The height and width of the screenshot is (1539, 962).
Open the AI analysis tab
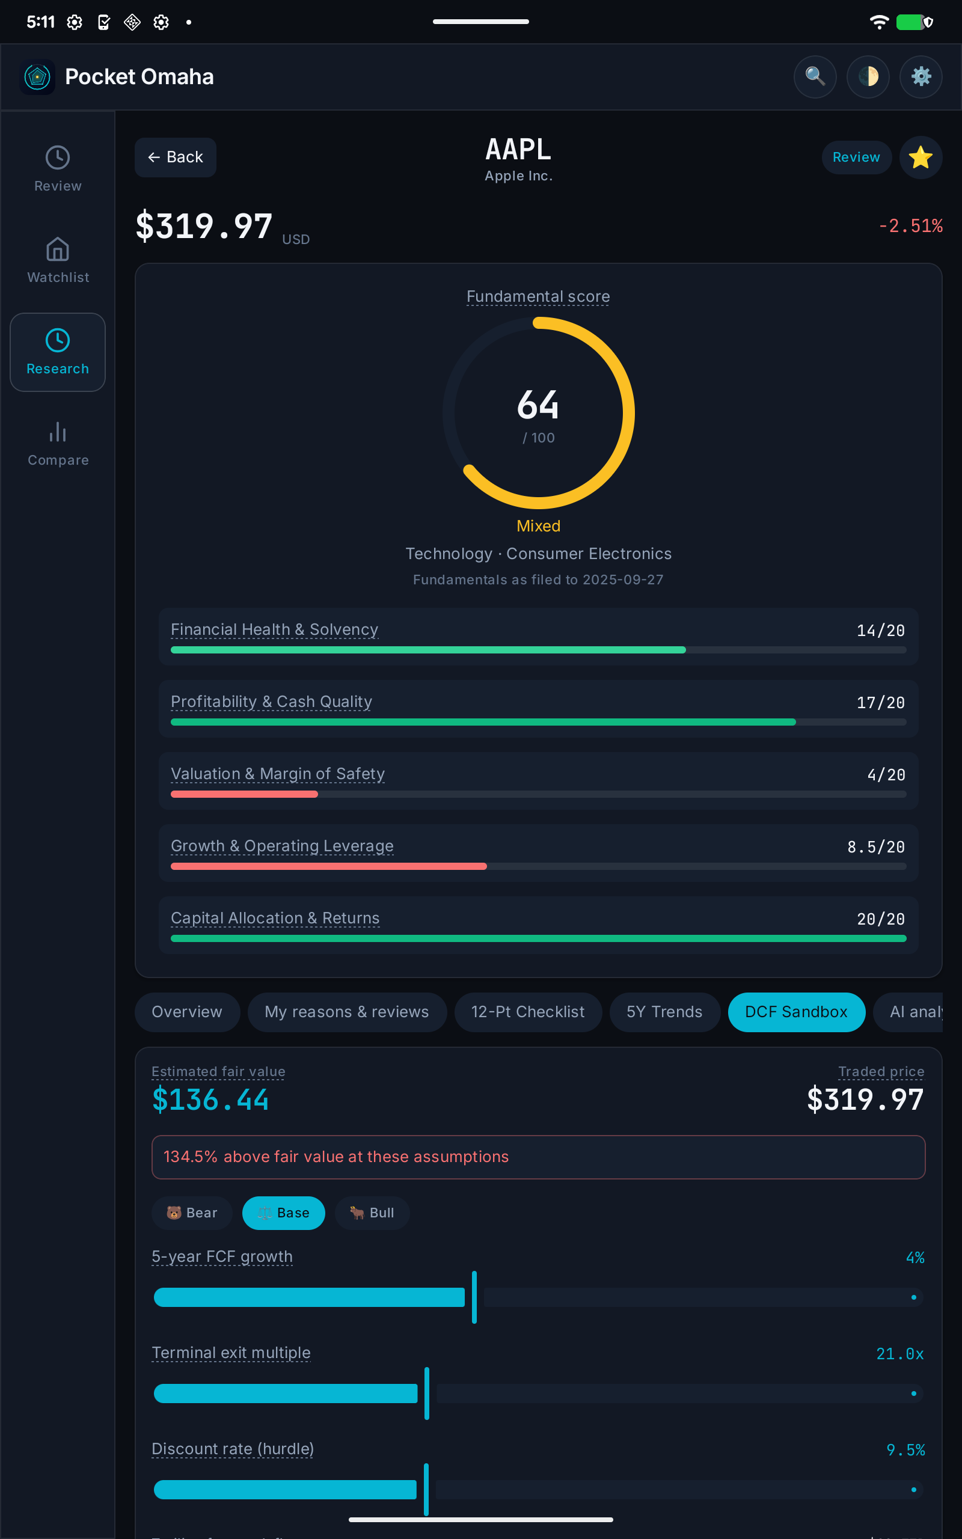908,1012
